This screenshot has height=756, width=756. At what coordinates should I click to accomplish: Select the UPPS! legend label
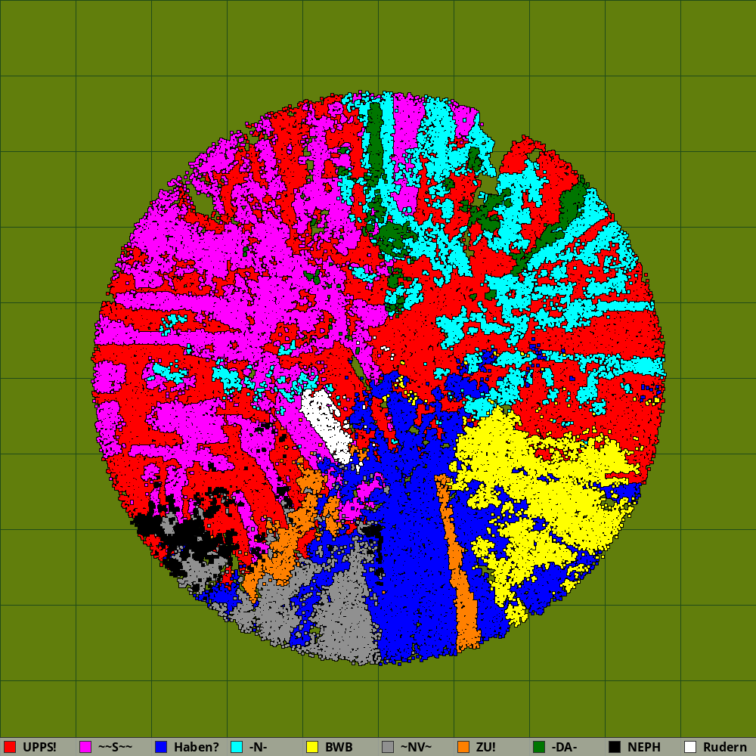click(39, 747)
